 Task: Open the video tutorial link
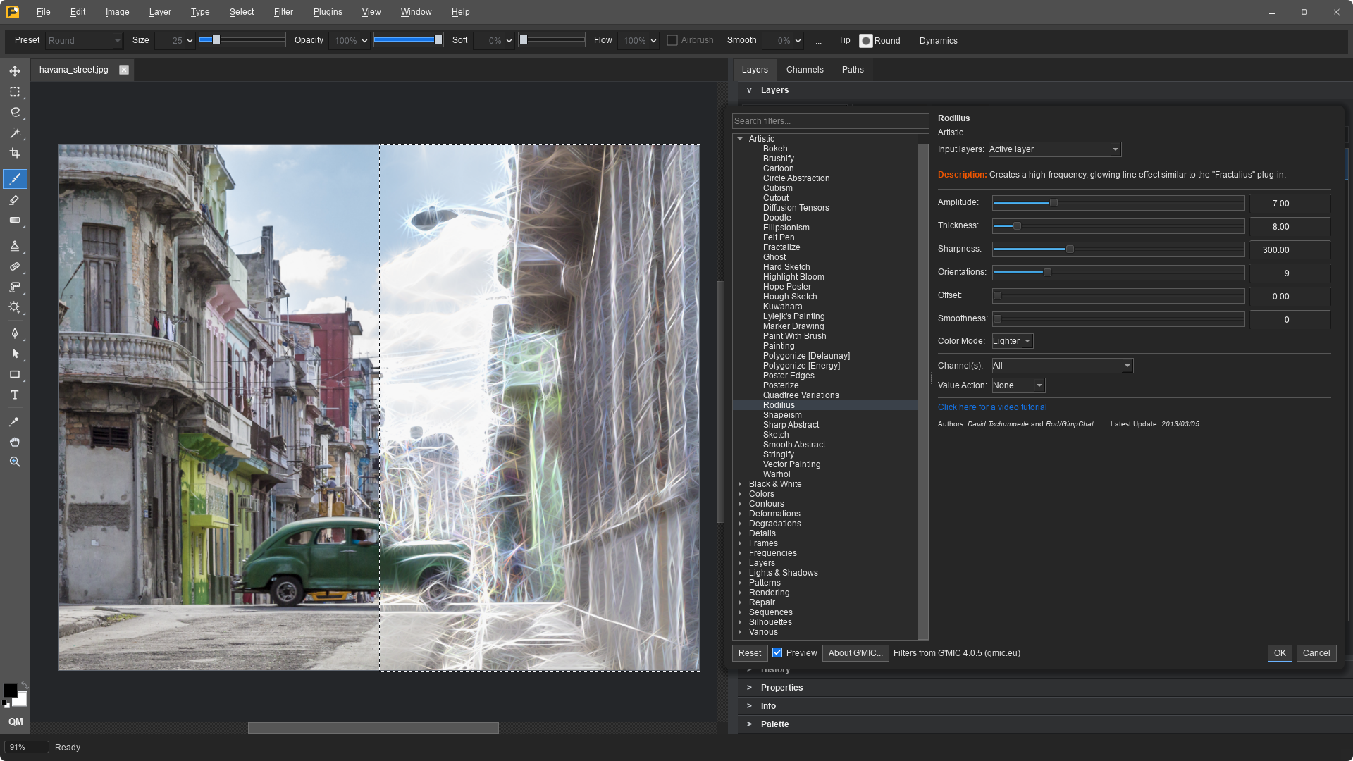(x=992, y=407)
